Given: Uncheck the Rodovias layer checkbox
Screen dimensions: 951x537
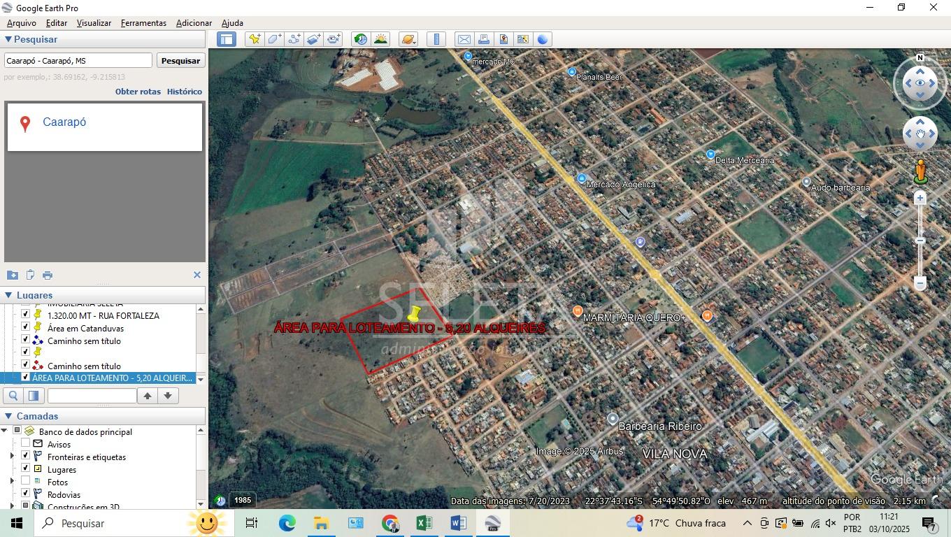Looking at the screenshot, I should 26,494.
